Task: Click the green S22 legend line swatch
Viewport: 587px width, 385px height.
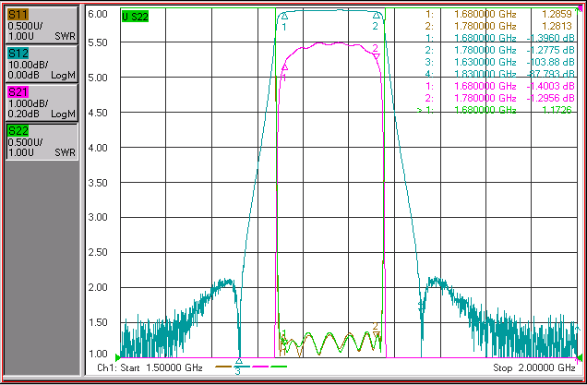Action: 279,367
